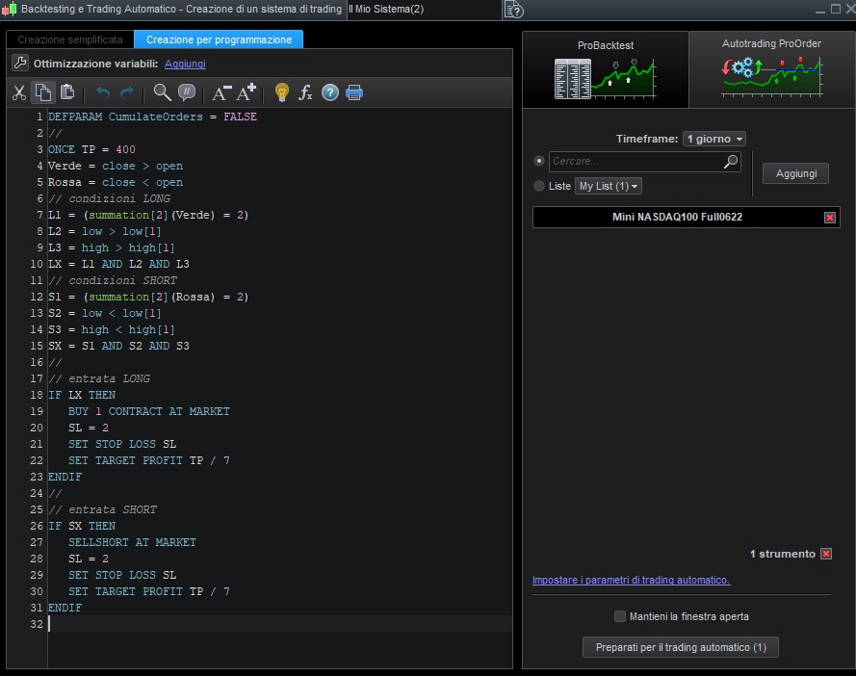Enable Mantieni la finestra aperta checkbox
Screen dimensions: 856x676
pyautogui.click(x=620, y=616)
